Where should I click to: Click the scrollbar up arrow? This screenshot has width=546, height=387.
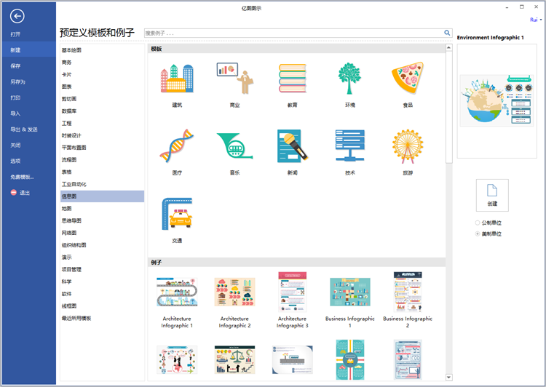[x=449, y=47]
